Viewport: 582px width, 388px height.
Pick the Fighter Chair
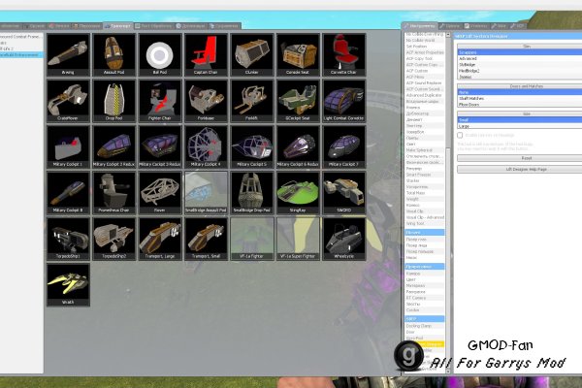tap(160, 101)
